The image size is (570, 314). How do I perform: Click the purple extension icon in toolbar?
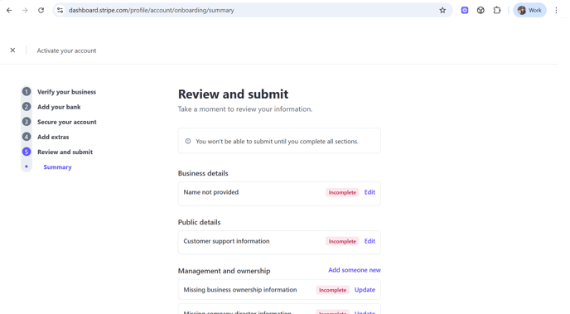(x=465, y=10)
